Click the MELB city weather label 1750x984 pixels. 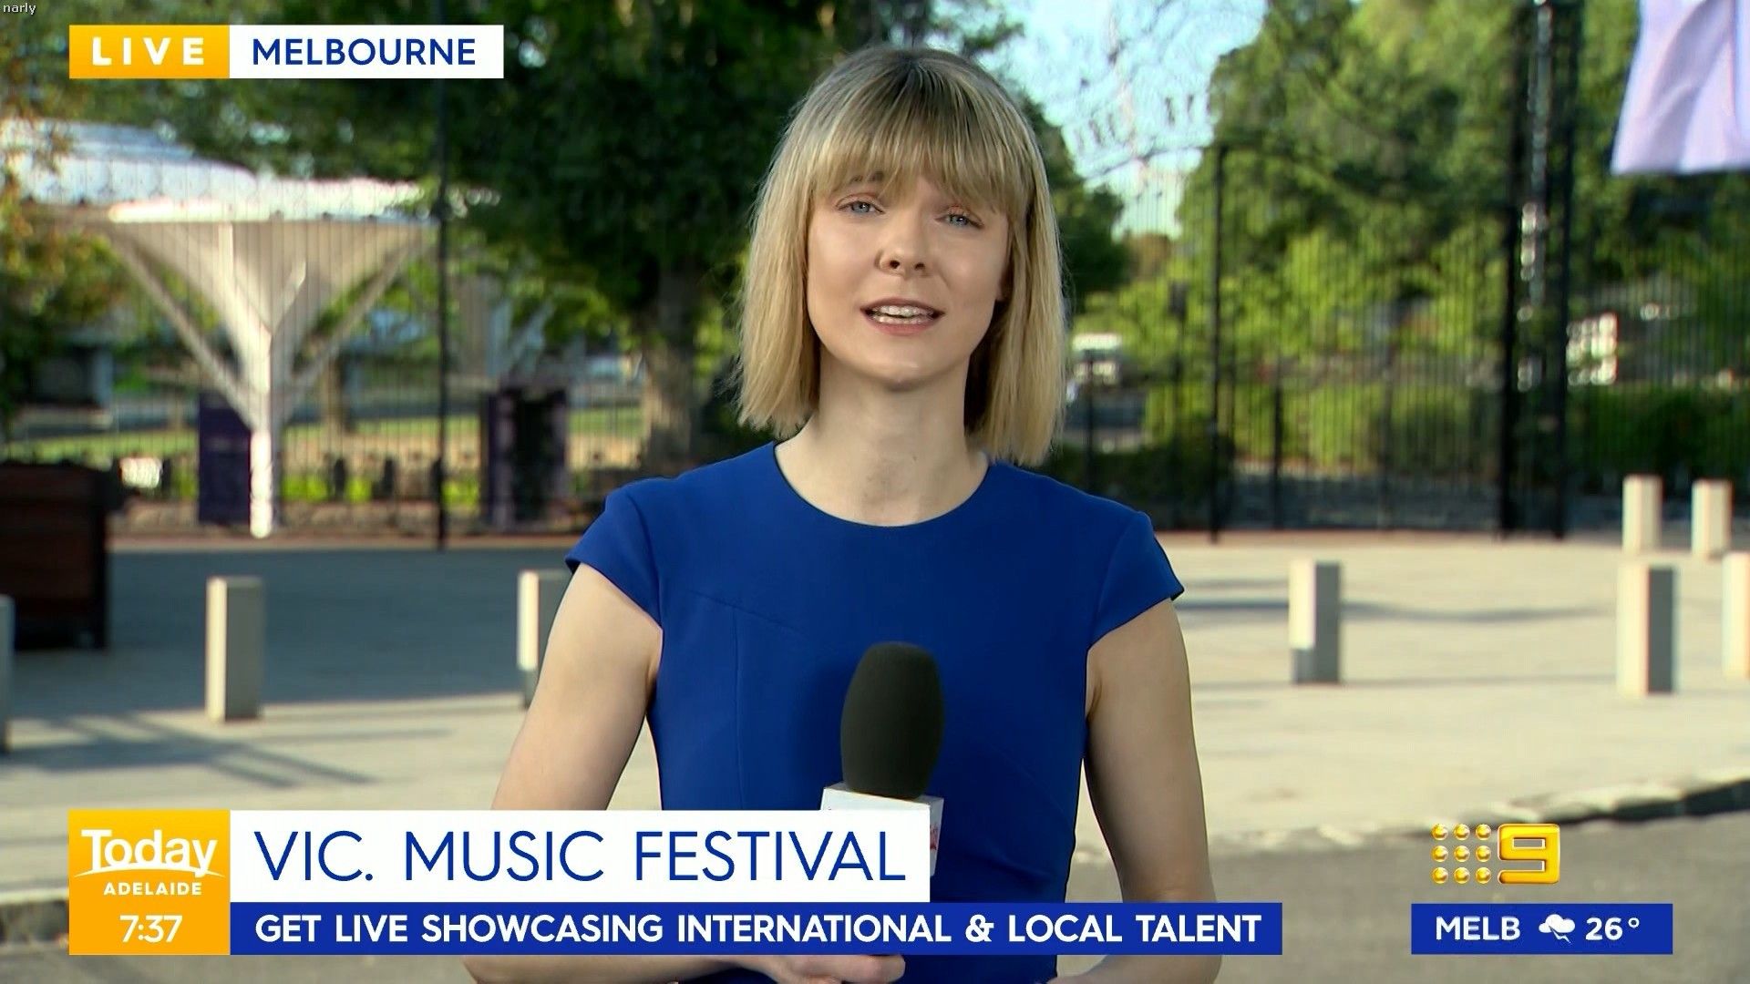point(1477,929)
